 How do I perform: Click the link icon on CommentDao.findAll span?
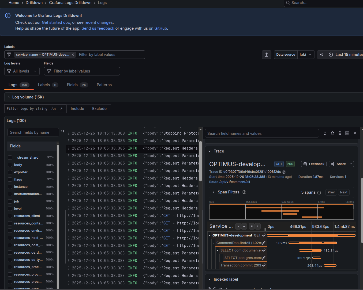(x=264, y=243)
